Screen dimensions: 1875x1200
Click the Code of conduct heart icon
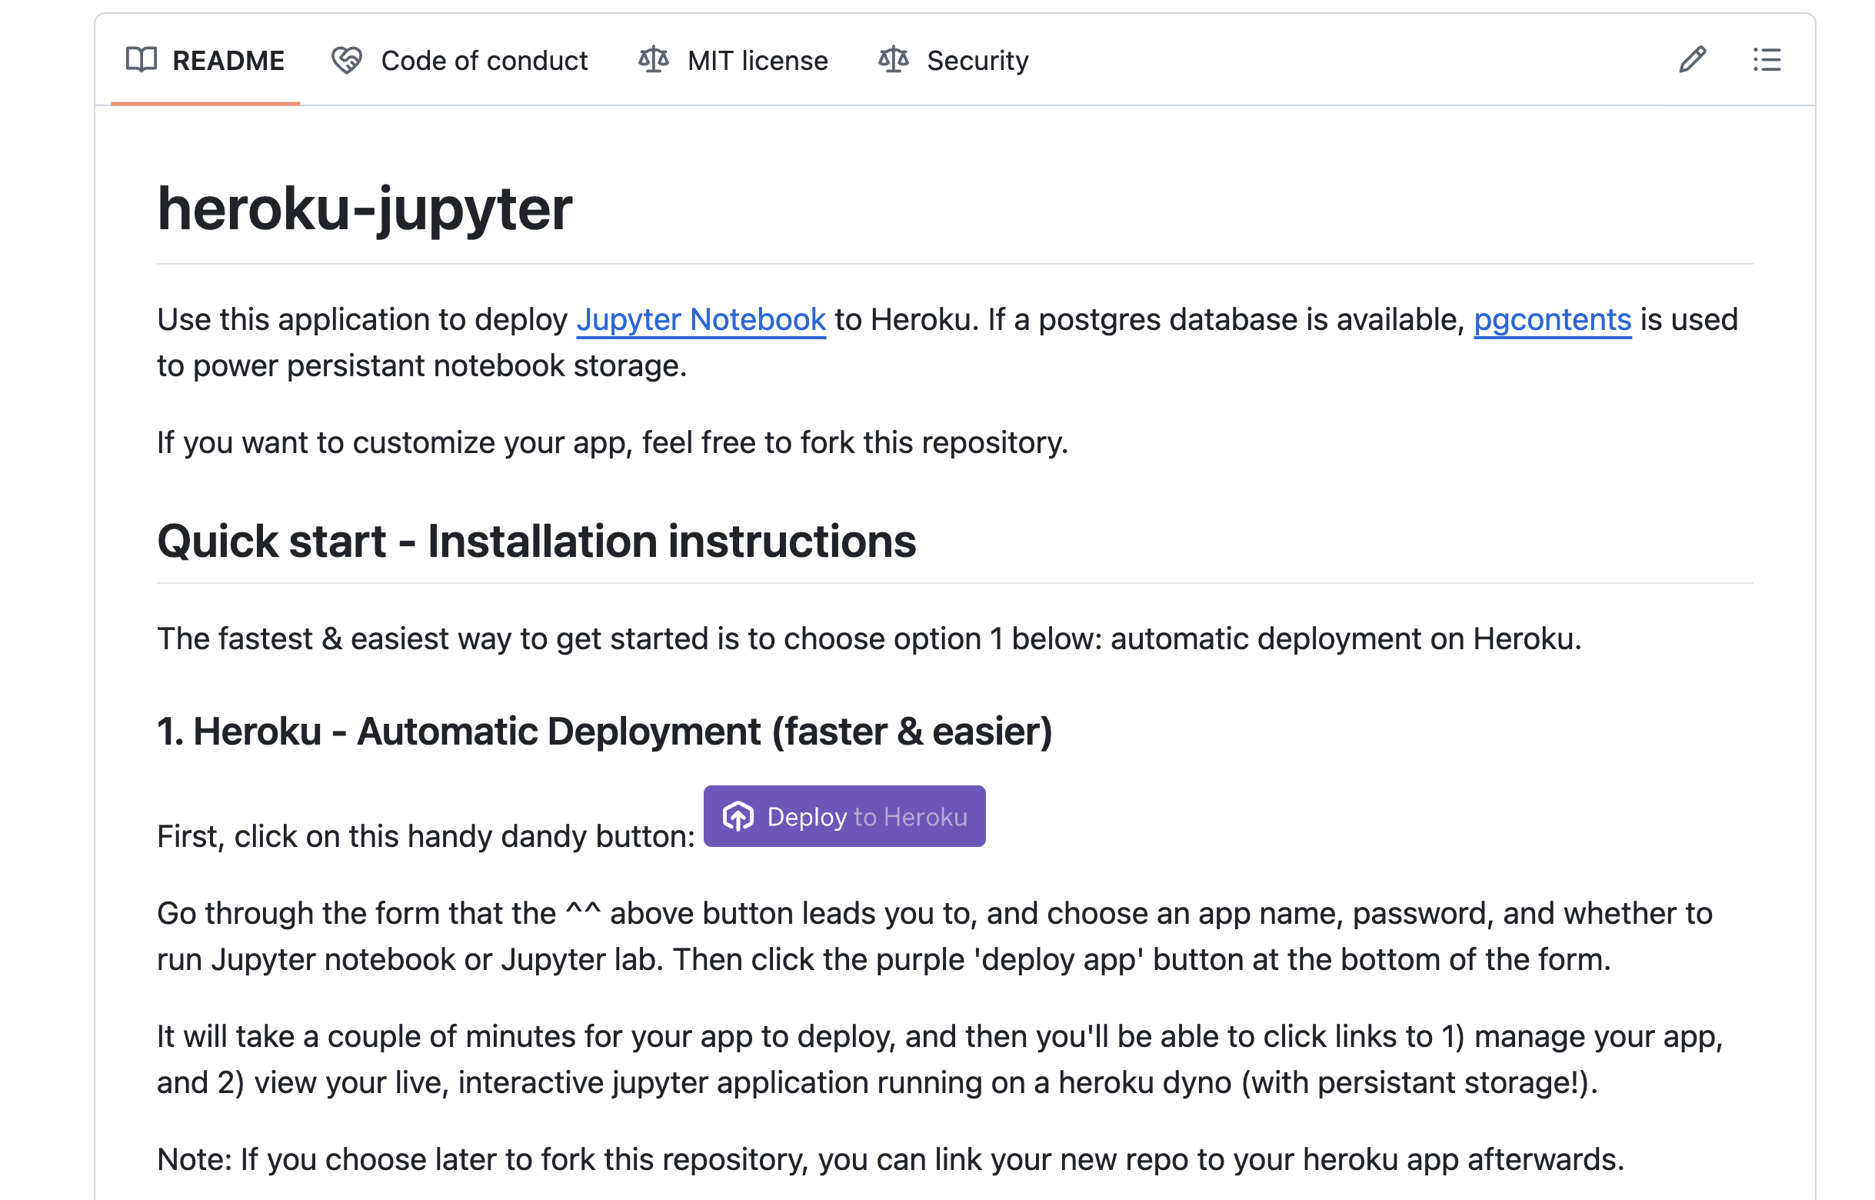[347, 60]
